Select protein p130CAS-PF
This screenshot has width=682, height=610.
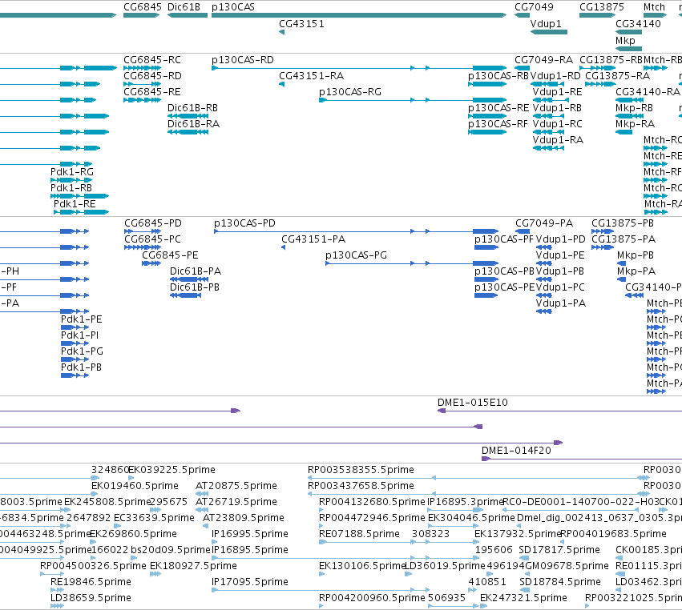click(x=503, y=239)
